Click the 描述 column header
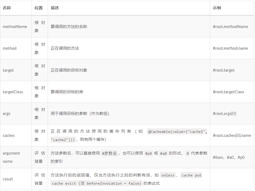255x191 pixels. tap(55, 8)
